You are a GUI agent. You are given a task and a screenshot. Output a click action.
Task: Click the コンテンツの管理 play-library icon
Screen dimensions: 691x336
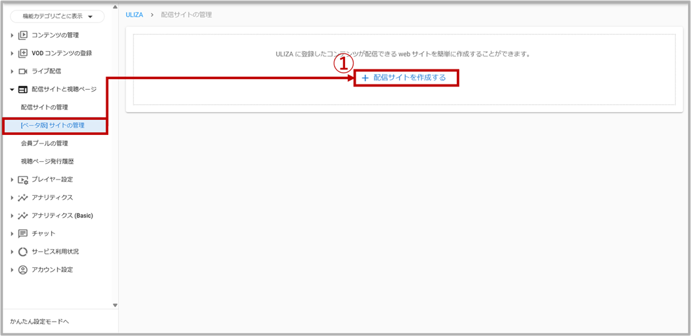coord(23,35)
